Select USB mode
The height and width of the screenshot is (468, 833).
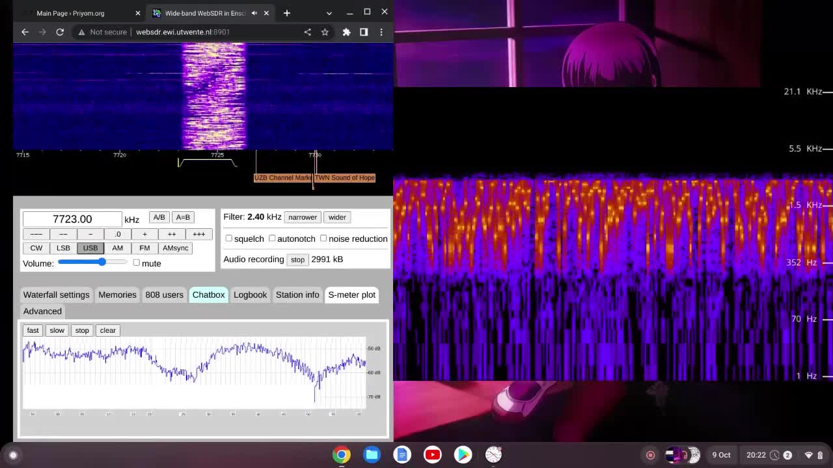point(90,248)
